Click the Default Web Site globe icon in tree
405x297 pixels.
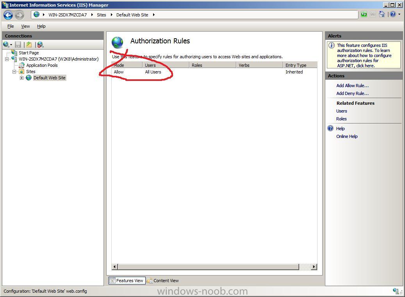click(29, 77)
